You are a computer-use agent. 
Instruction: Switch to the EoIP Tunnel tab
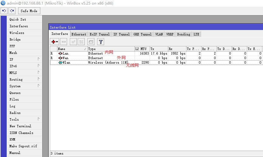[x=100, y=34]
